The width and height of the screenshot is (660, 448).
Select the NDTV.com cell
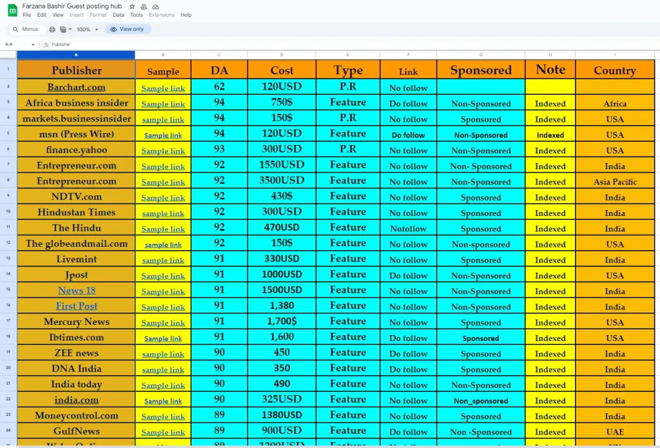click(x=76, y=197)
